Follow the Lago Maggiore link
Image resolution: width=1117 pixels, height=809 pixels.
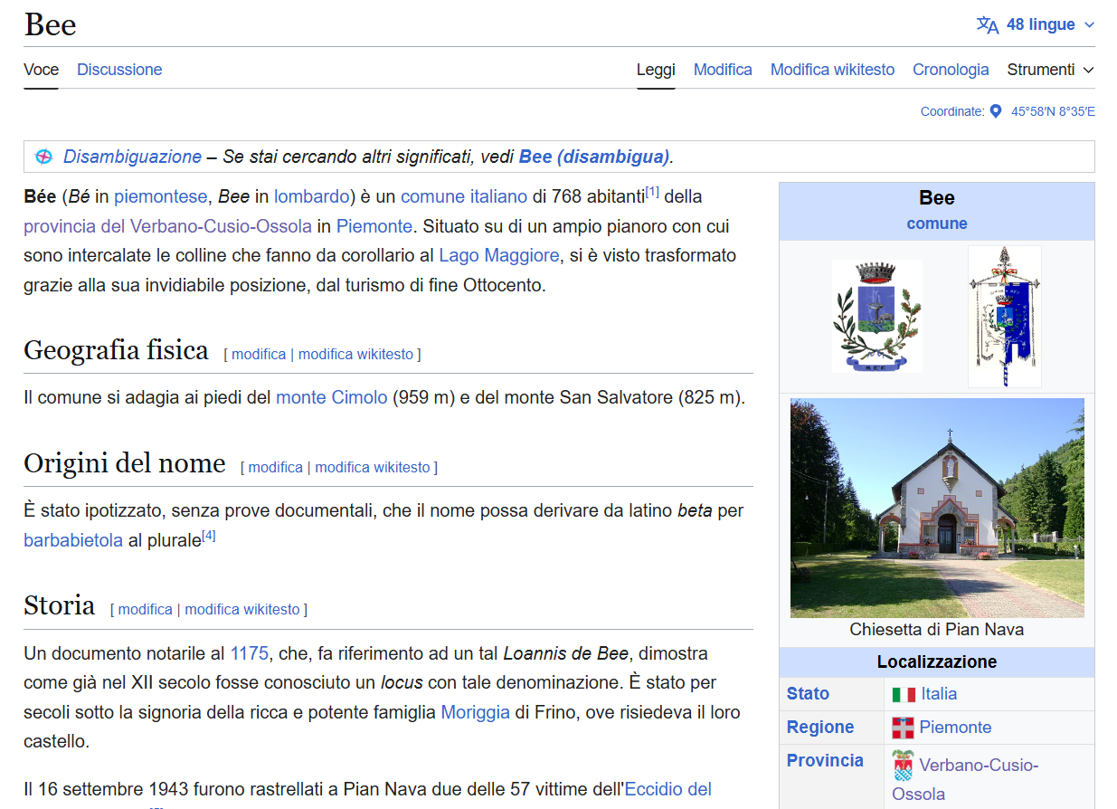tap(499, 255)
